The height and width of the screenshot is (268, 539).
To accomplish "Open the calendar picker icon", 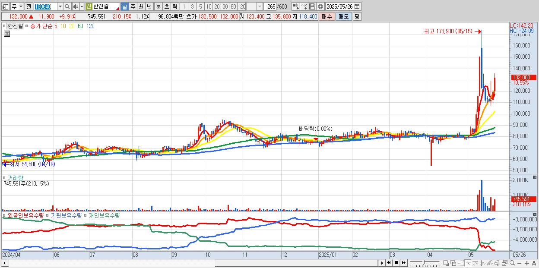I will tap(358, 6).
